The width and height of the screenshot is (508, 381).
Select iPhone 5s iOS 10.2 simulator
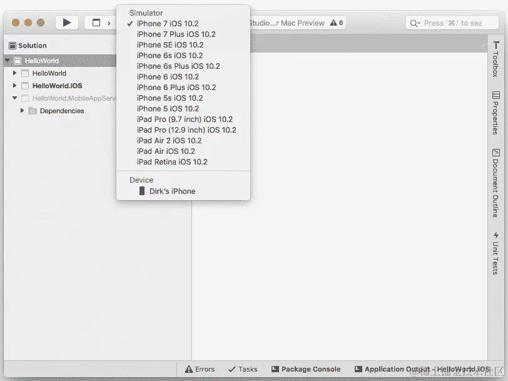(183, 98)
